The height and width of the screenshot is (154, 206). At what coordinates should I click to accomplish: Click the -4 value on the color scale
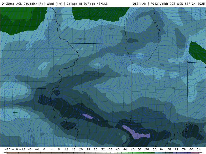[x=37, y=149]
